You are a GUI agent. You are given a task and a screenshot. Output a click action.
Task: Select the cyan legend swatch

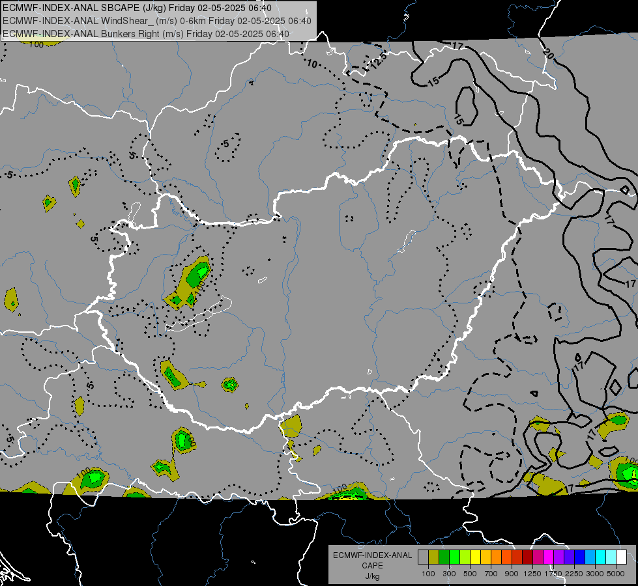601,557
